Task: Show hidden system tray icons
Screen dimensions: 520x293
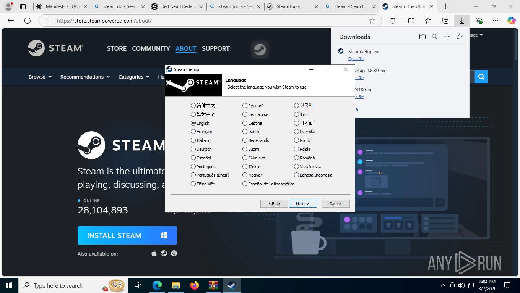Action: pos(443,285)
